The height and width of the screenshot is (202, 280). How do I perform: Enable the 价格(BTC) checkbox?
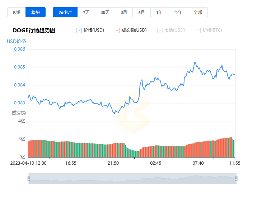(x=198, y=30)
